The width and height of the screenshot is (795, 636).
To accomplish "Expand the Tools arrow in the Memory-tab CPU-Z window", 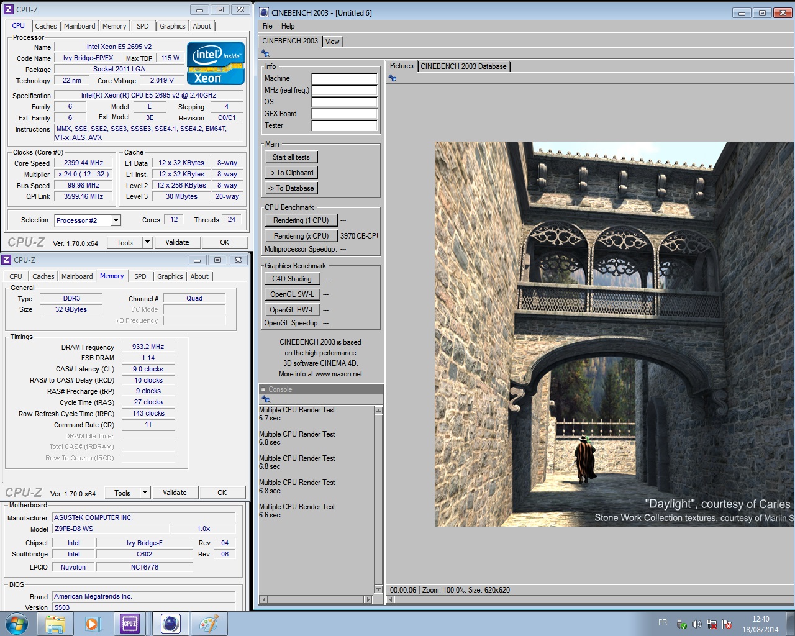I will 145,493.
